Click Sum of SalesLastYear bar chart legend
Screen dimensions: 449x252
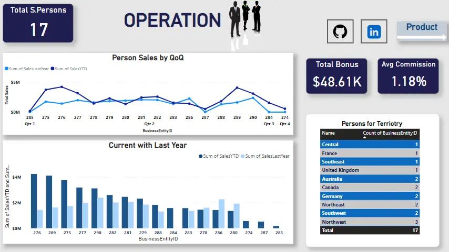click(x=265, y=156)
